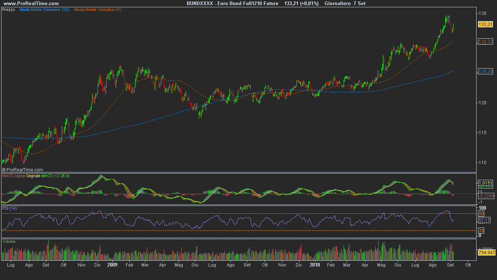Click the '7 Set' date in the header
Screen dimensions: 497x280
pos(360,3)
